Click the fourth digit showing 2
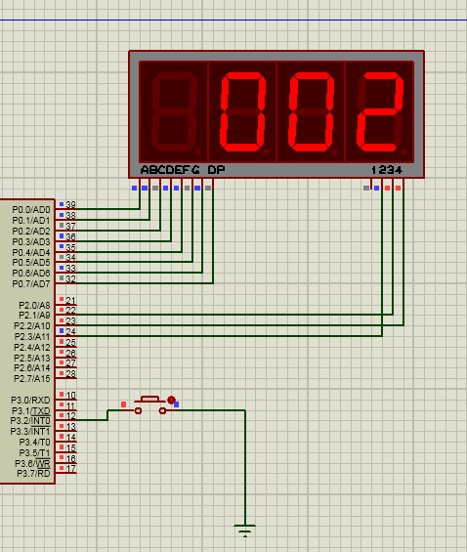Screen dimensions: 467x552 [380, 111]
